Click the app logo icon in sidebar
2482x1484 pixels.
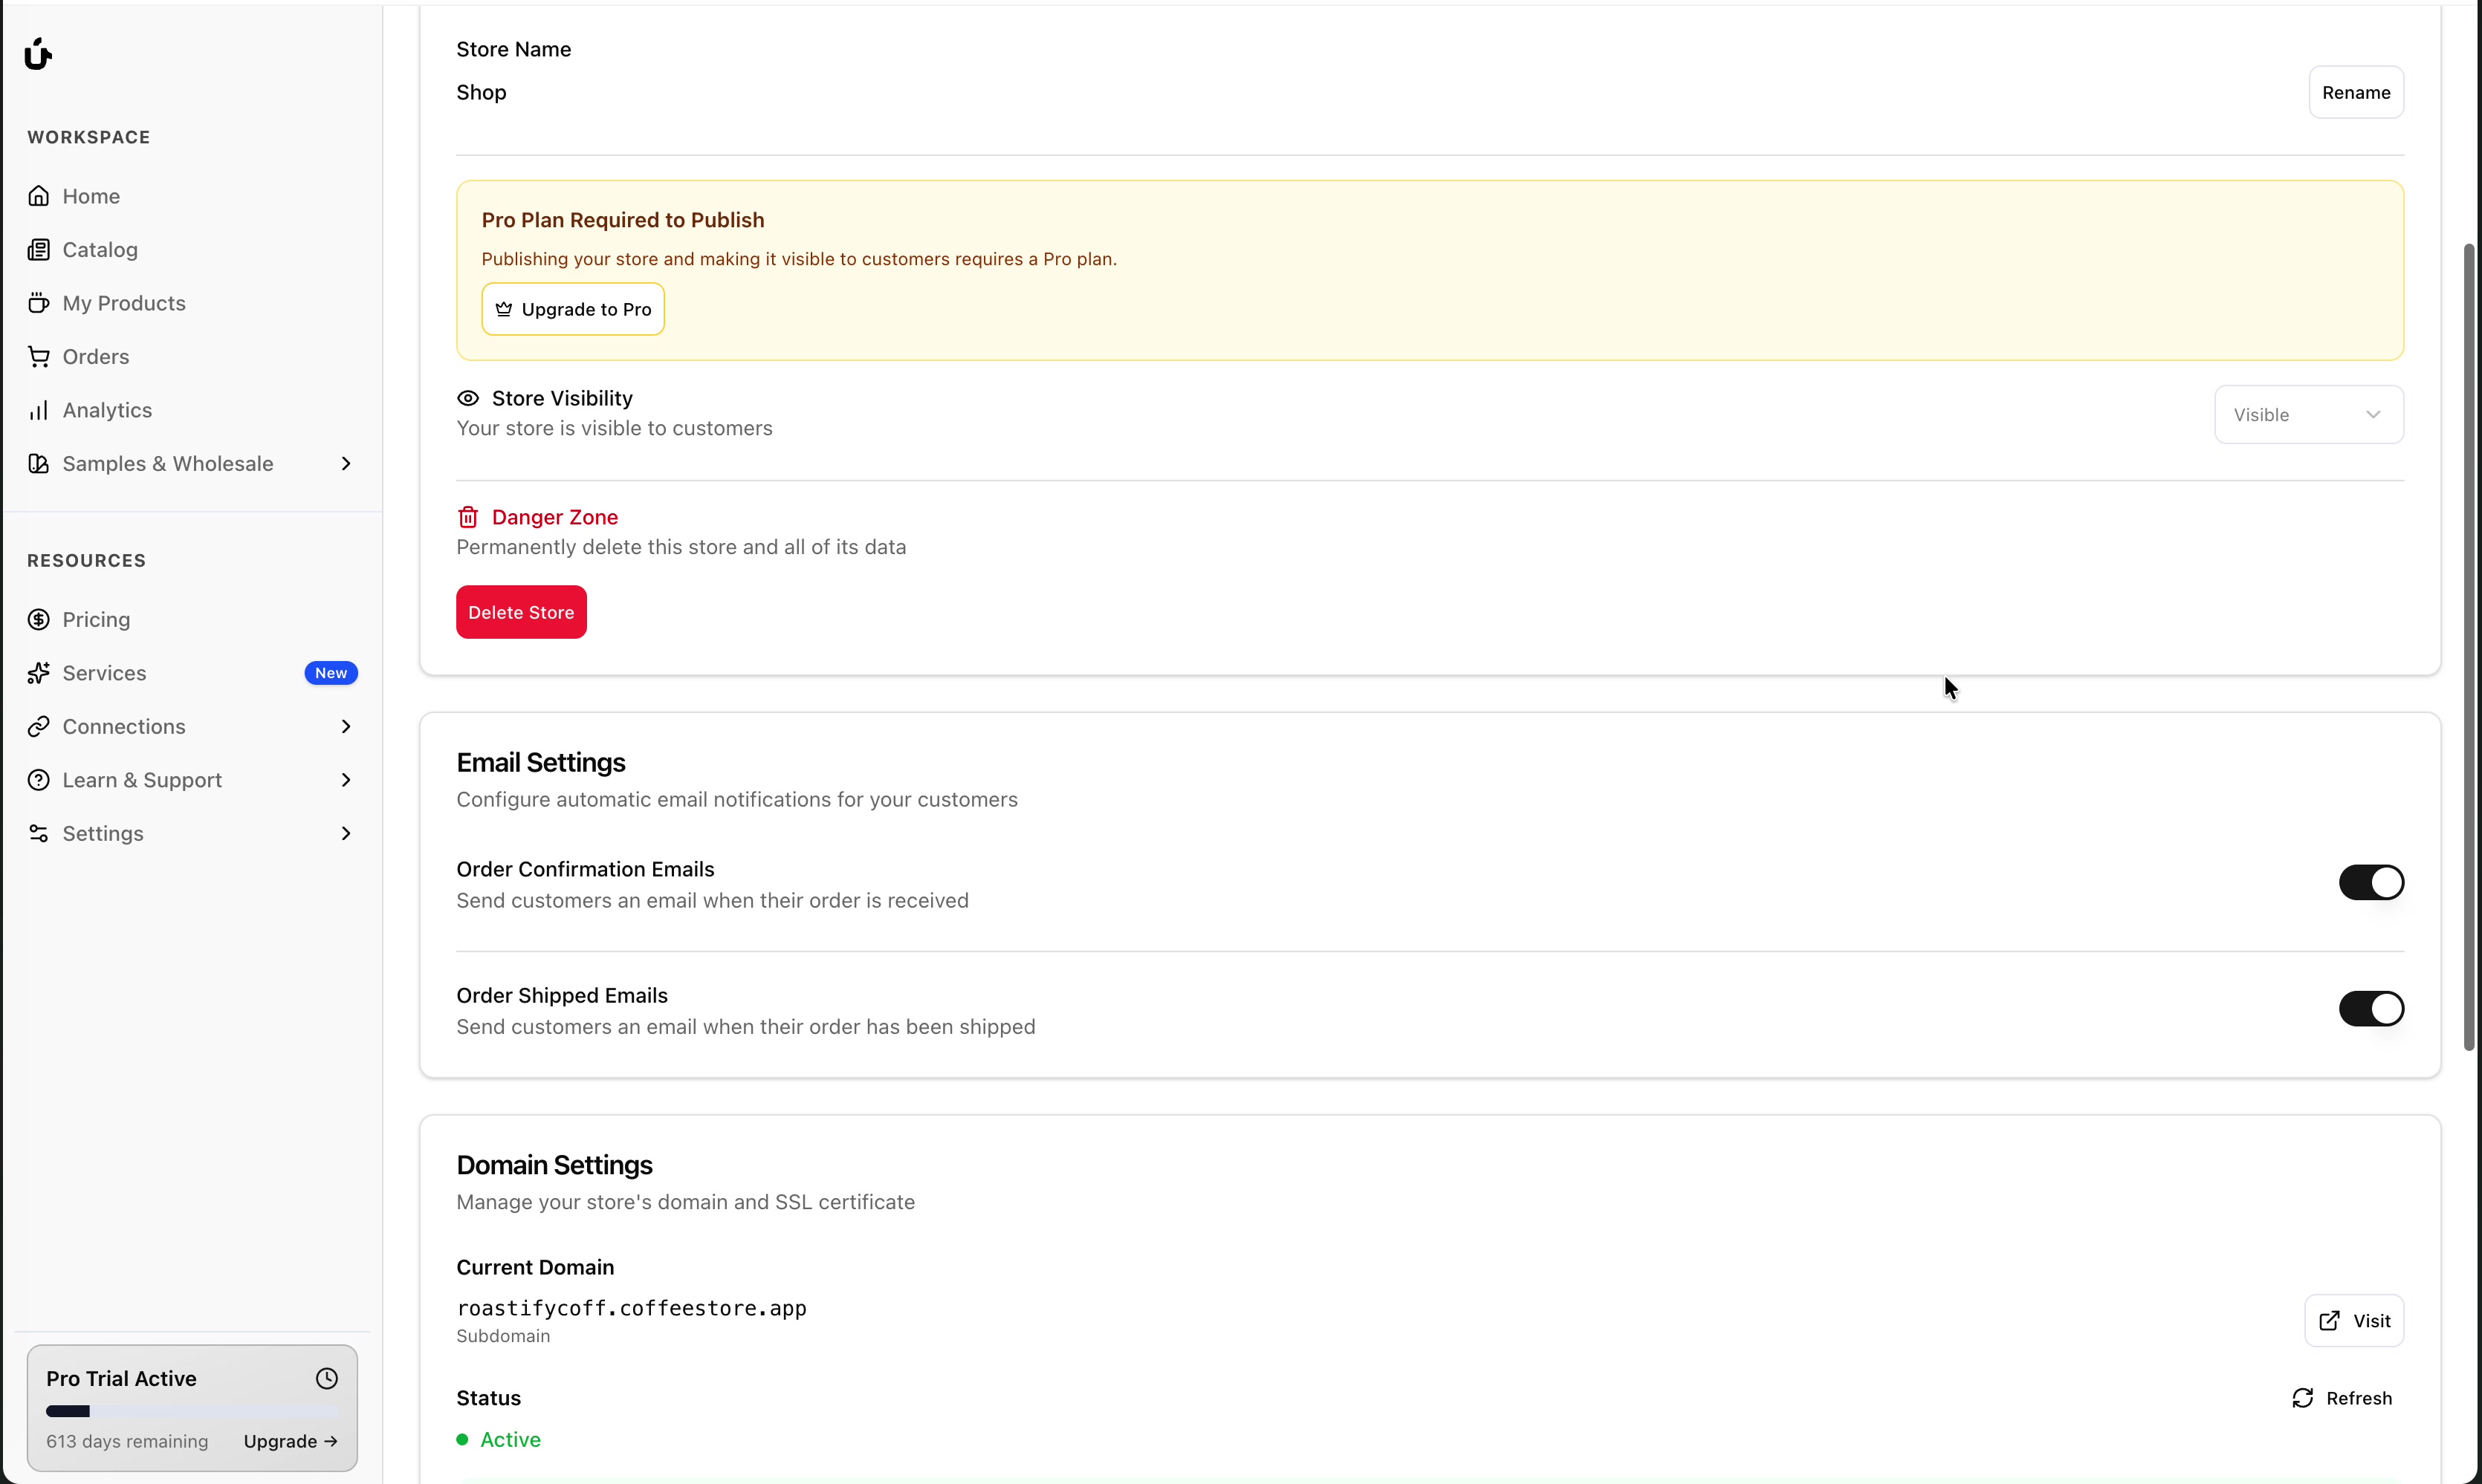(x=38, y=54)
